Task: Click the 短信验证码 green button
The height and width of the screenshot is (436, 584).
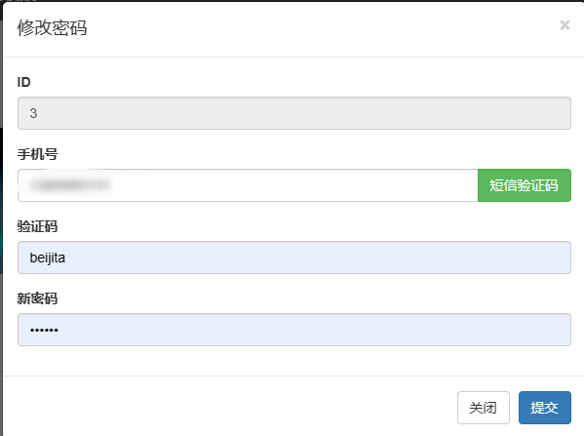Action: [524, 185]
